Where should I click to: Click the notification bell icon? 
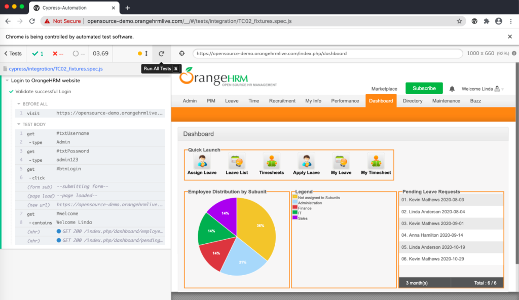pyautogui.click(x=452, y=88)
